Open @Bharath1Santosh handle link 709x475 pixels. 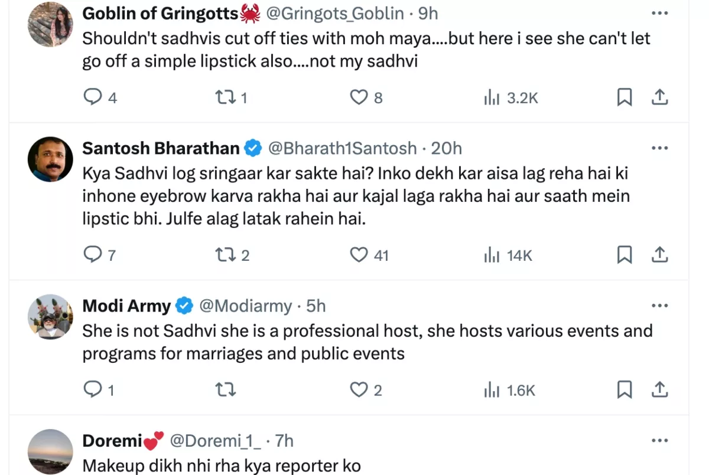(343, 148)
